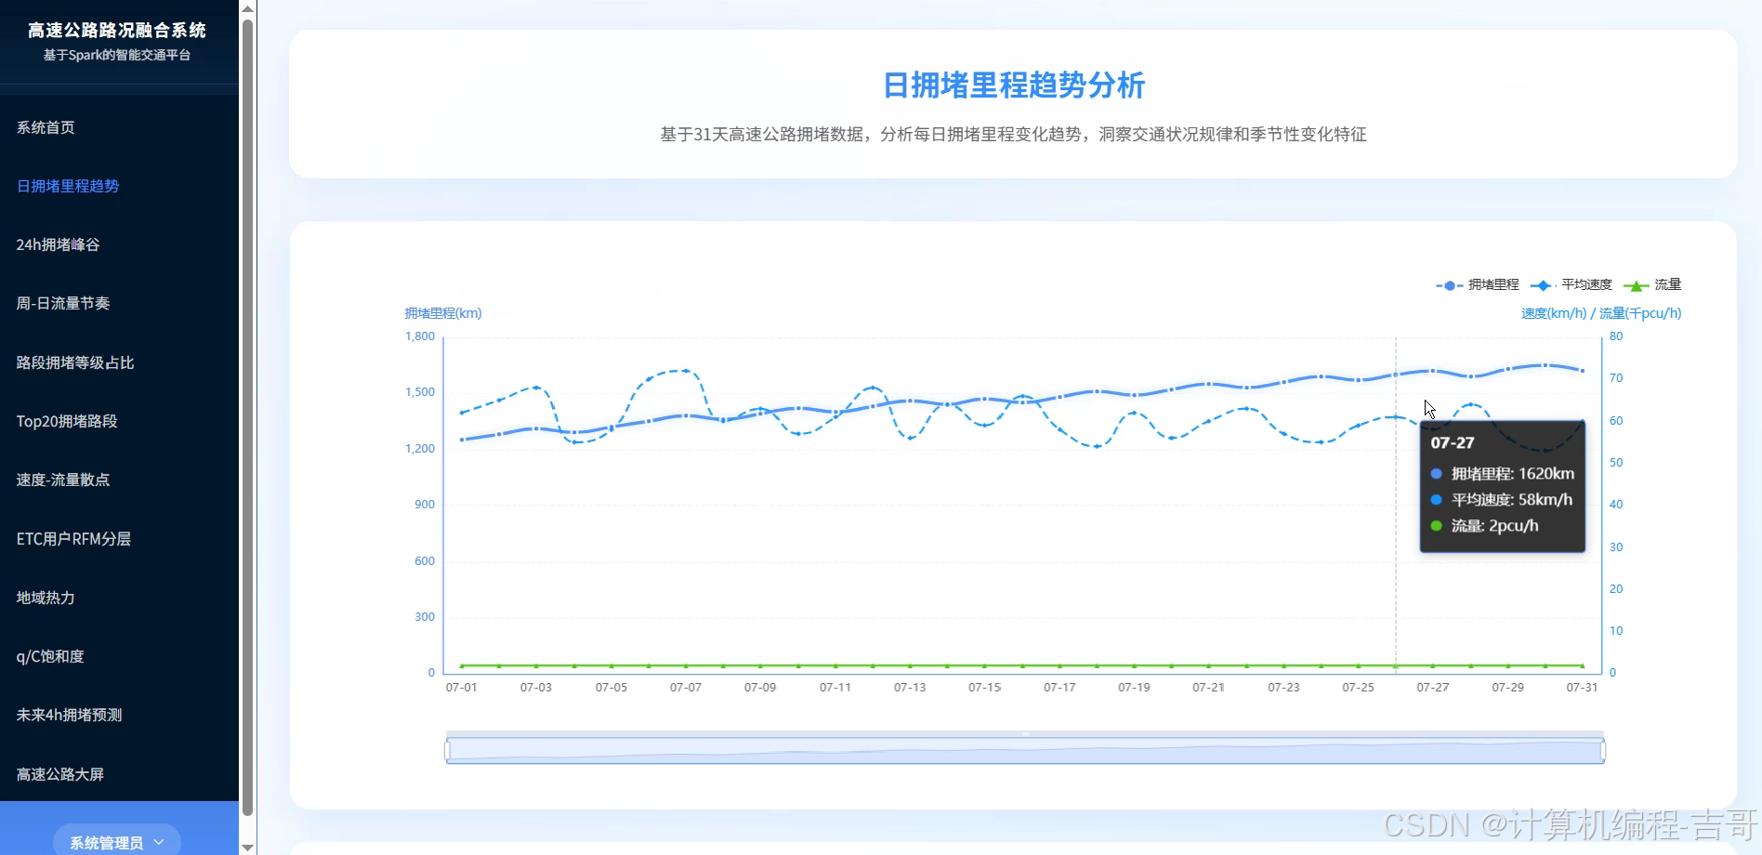Select Top20拥堵路段 in sidebar

[x=67, y=421]
